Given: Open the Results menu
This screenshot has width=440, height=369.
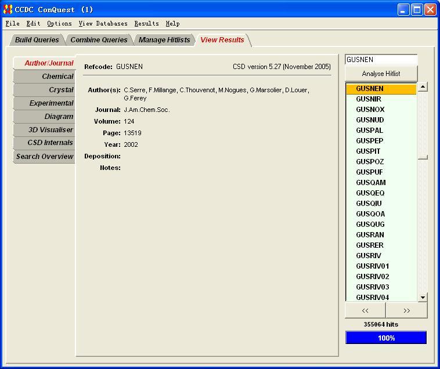Looking at the screenshot, I should [x=146, y=24].
